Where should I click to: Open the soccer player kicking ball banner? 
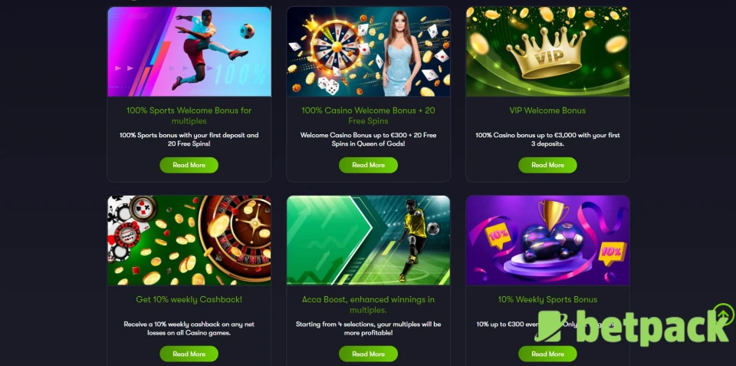click(189, 51)
